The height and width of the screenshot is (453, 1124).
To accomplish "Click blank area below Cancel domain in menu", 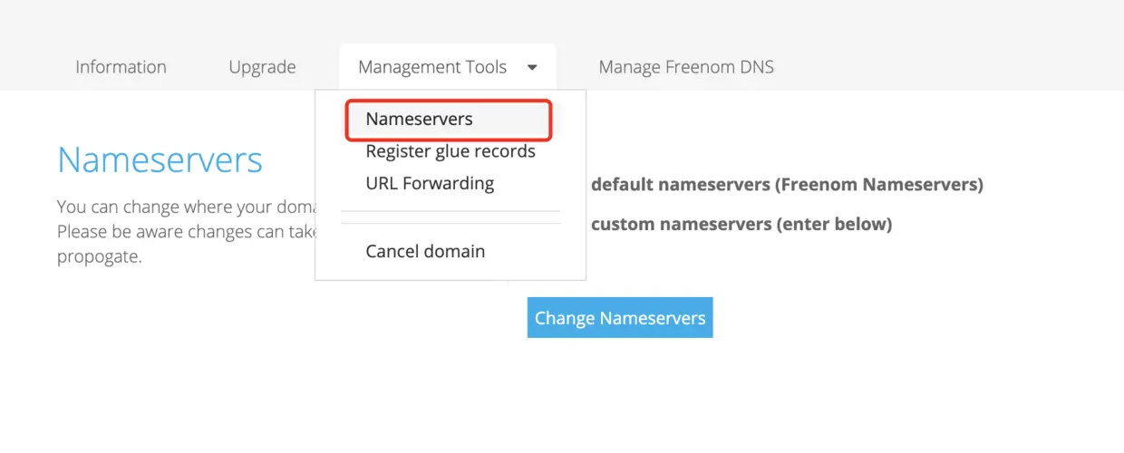I will [451, 271].
